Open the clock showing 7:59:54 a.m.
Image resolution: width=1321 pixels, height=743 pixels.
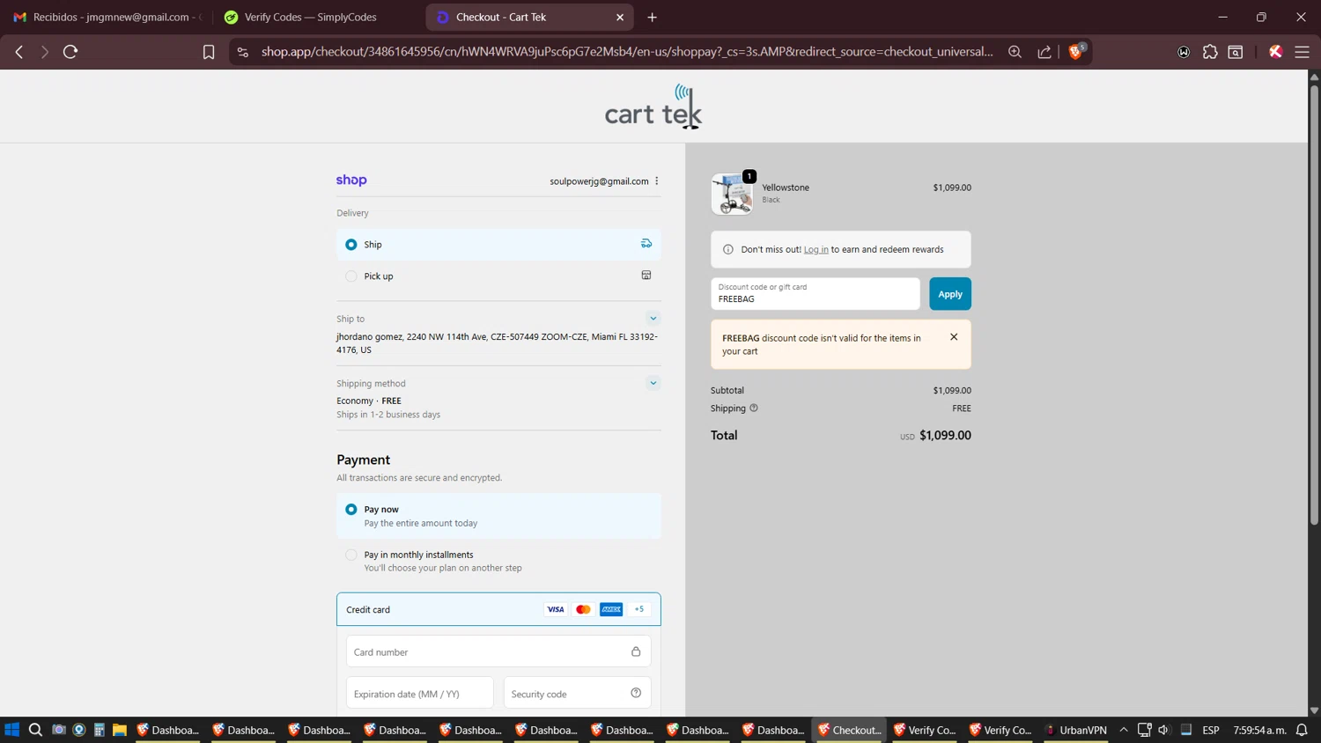[x=1259, y=730]
